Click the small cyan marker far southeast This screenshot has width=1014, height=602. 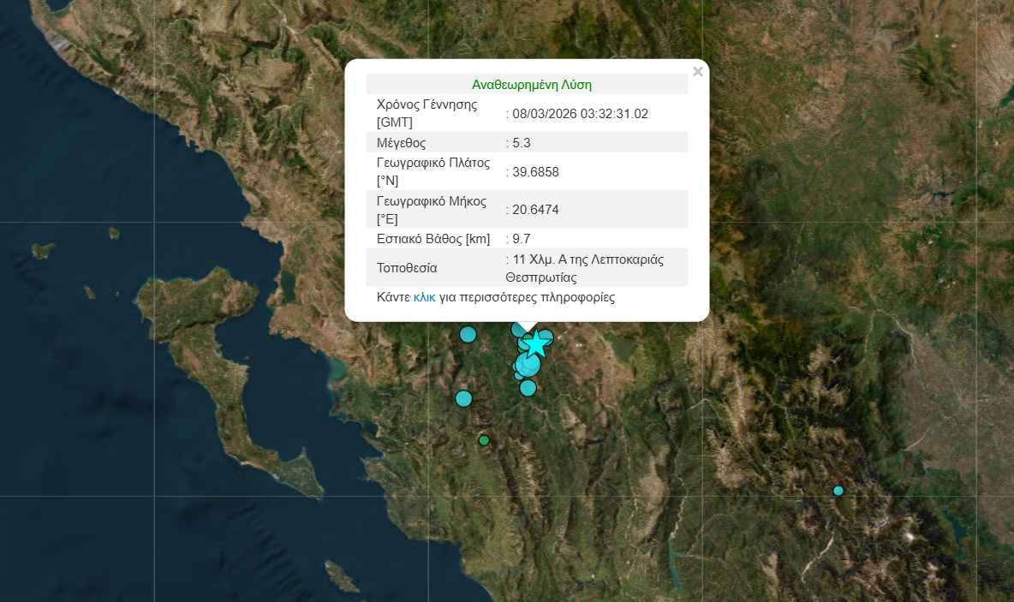(838, 491)
